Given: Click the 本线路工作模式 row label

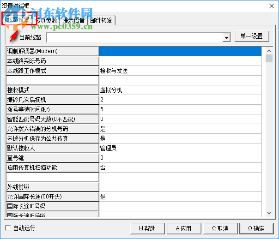Looking at the screenshot, I should click(x=53, y=71).
